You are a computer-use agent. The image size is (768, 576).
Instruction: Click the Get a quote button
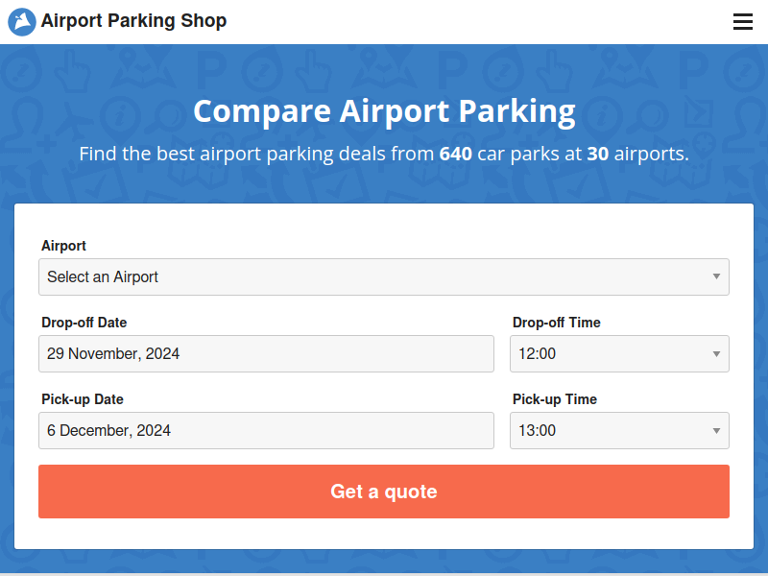point(383,492)
